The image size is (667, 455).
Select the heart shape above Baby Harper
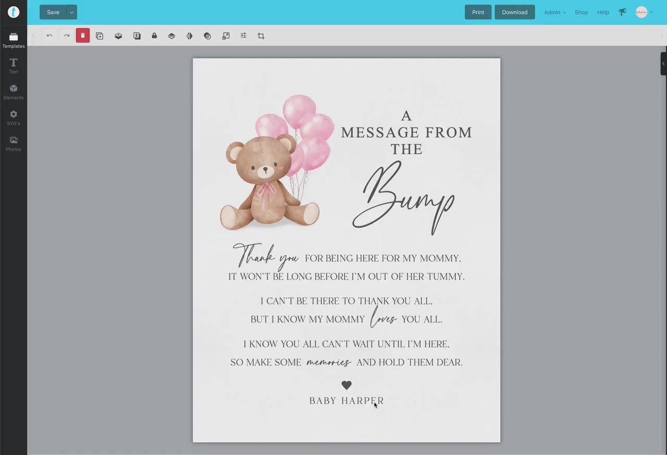(347, 385)
